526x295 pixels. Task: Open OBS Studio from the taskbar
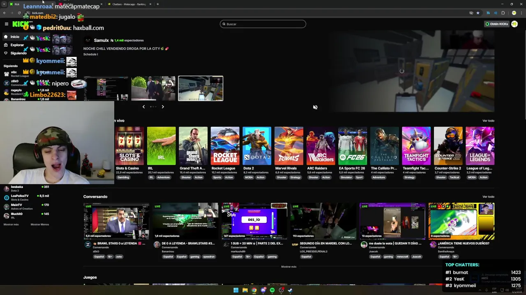point(281,290)
